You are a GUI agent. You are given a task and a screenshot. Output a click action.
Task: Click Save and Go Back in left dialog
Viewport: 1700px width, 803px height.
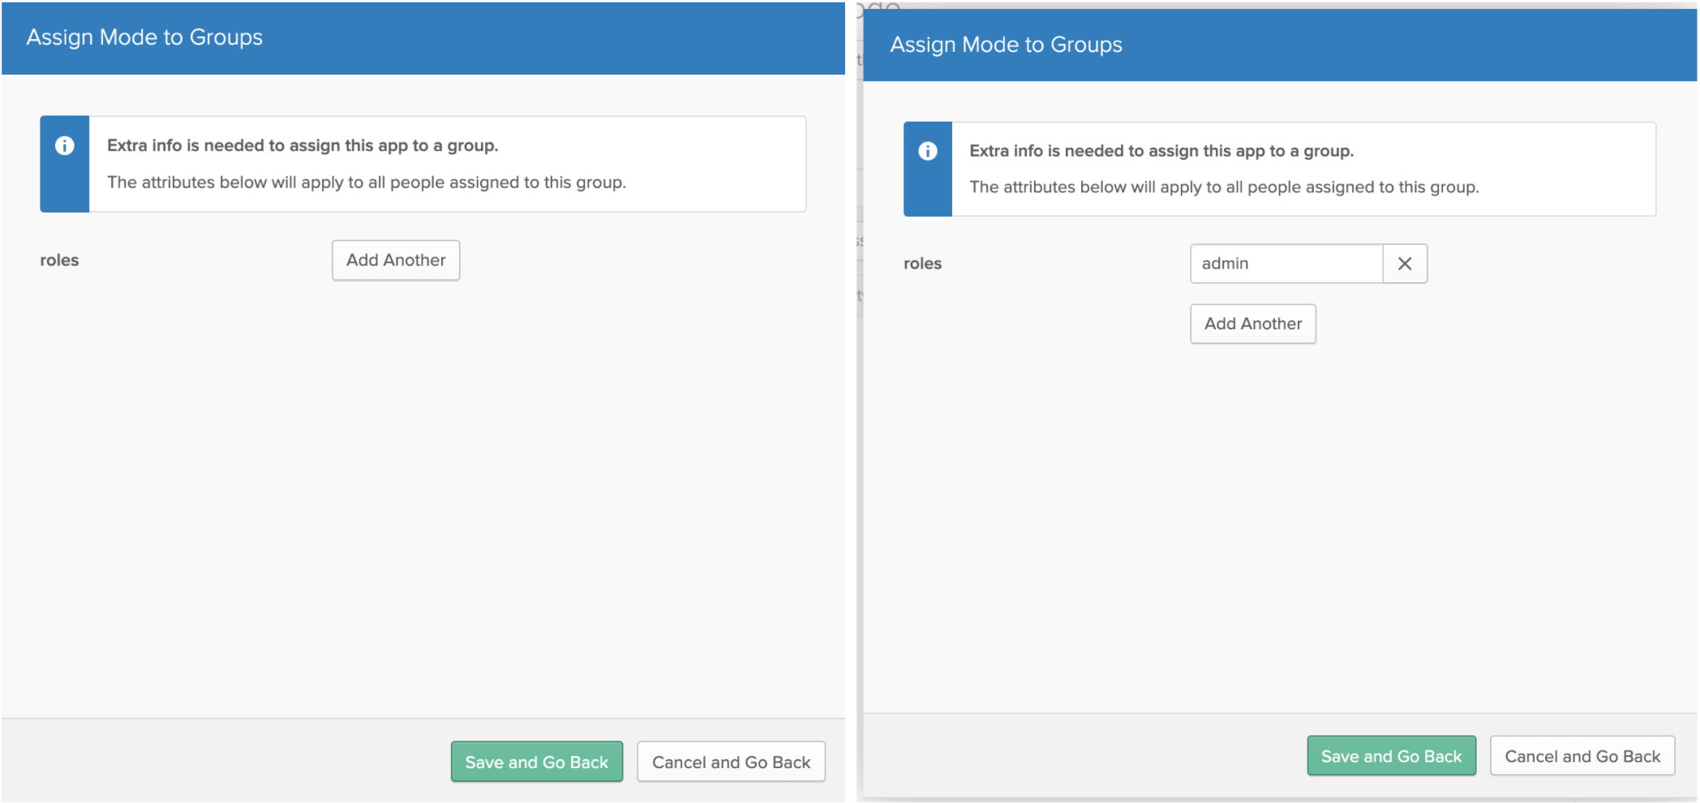(537, 762)
